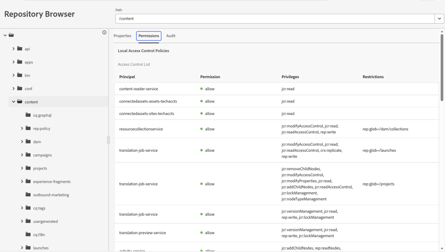Expand the experience-fragments node
The width and height of the screenshot is (445, 252).
[x=22, y=181]
